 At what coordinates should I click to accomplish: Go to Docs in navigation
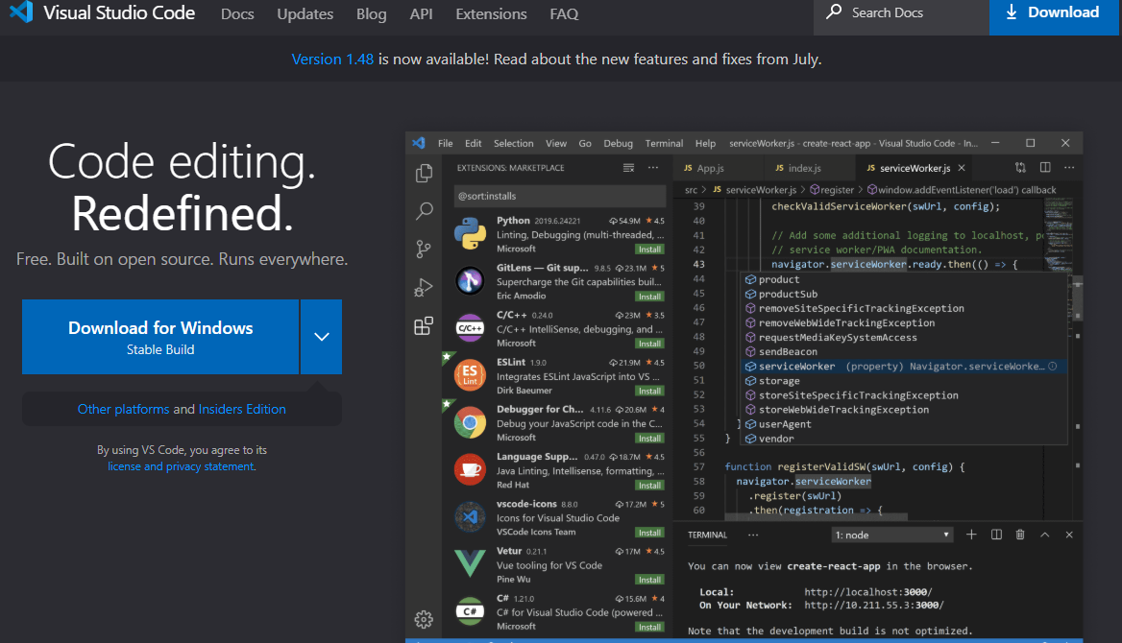click(x=237, y=14)
